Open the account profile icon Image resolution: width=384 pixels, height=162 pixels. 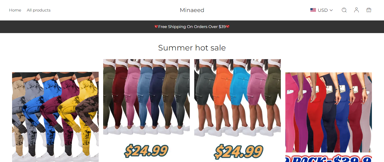(x=356, y=10)
